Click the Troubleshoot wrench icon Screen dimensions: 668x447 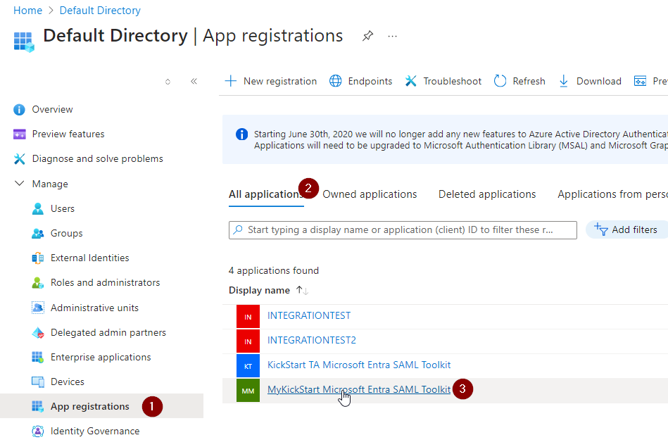(411, 81)
